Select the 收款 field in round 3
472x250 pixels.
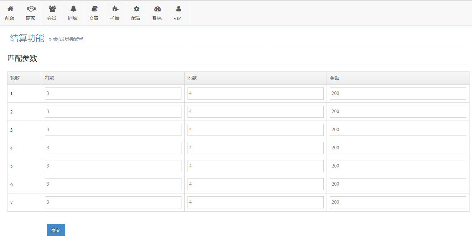(x=255, y=130)
